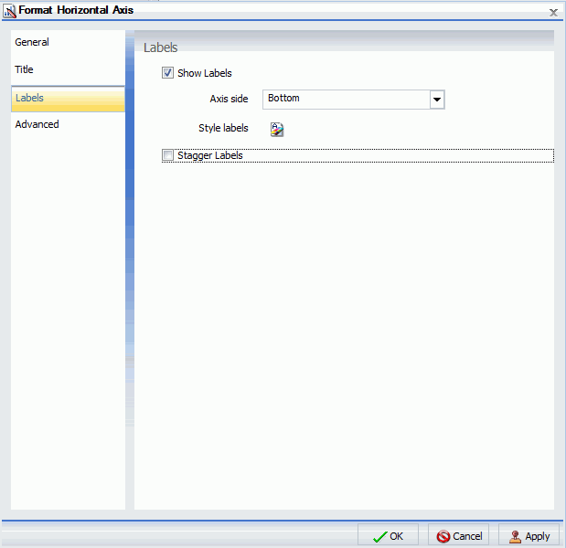Image resolution: width=566 pixels, height=548 pixels.
Task: Click the Stagger Labels text label
Action: [x=210, y=155]
